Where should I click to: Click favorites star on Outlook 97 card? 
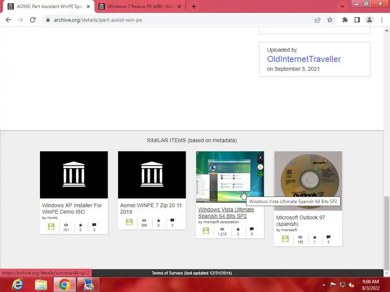(x=315, y=237)
